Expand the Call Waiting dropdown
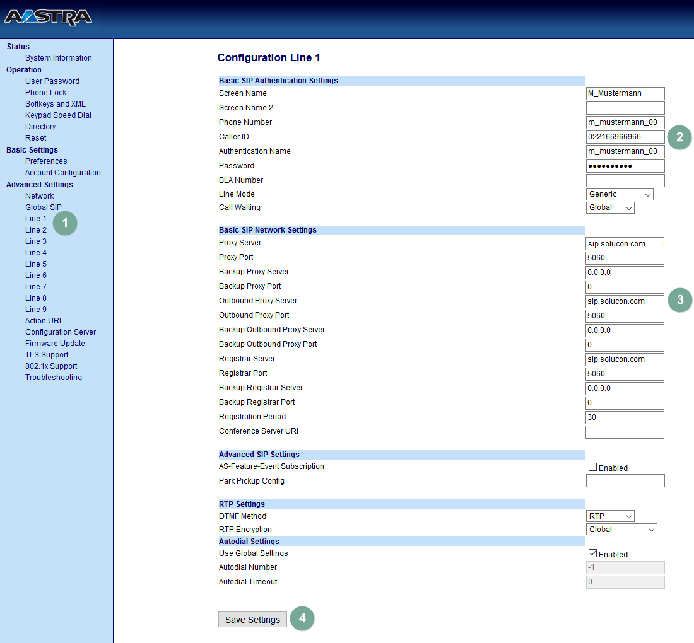The width and height of the screenshot is (694, 643). pos(610,208)
